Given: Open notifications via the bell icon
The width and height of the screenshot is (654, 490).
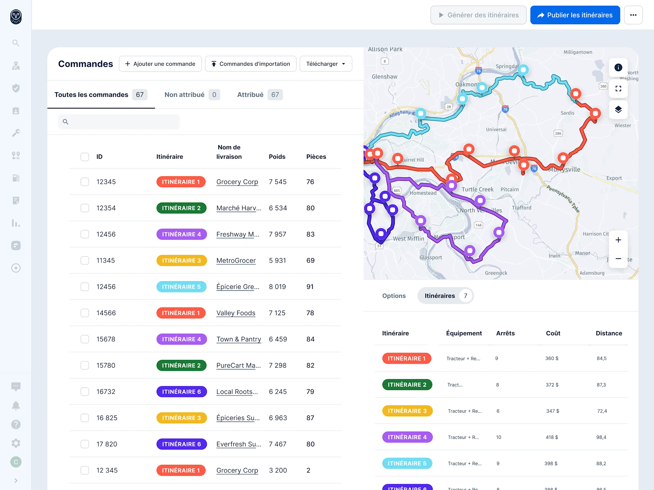Looking at the screenshot, I should click(x=15, y=405).
